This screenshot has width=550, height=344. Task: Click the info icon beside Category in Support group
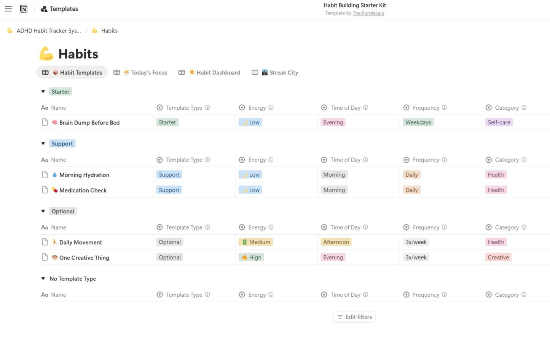(x=524, y=160)
